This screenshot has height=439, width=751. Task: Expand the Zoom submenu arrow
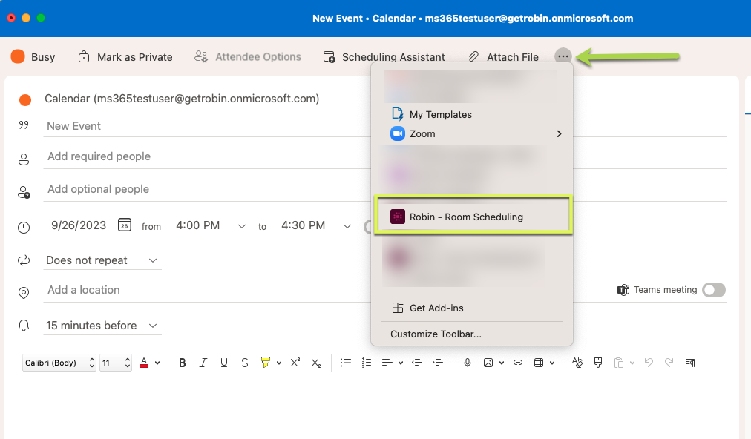pos(559,133)
